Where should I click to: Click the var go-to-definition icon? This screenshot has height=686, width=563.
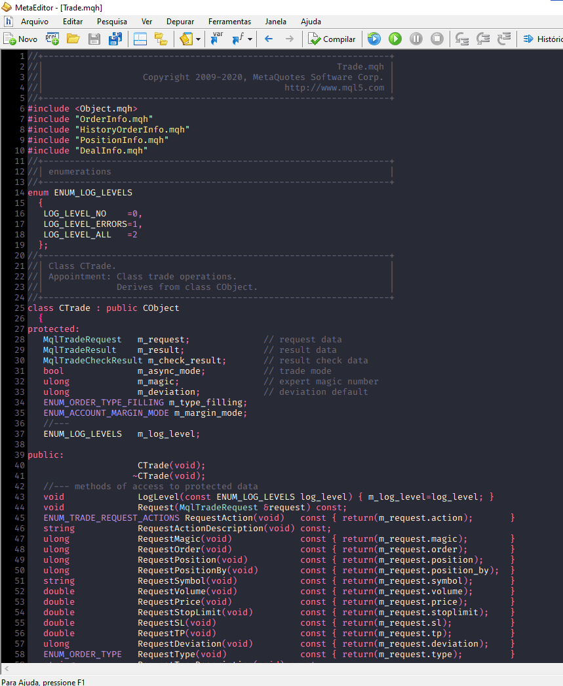pos(216,39)
